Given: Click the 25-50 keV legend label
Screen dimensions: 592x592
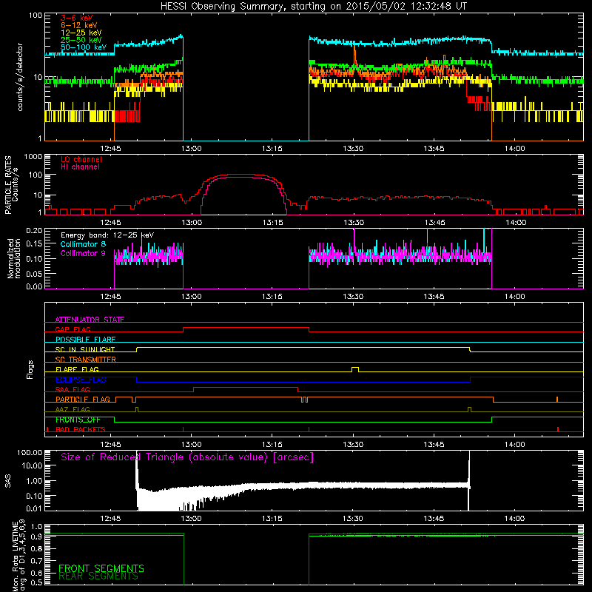Looking at the screenshot, I should 81,40.
